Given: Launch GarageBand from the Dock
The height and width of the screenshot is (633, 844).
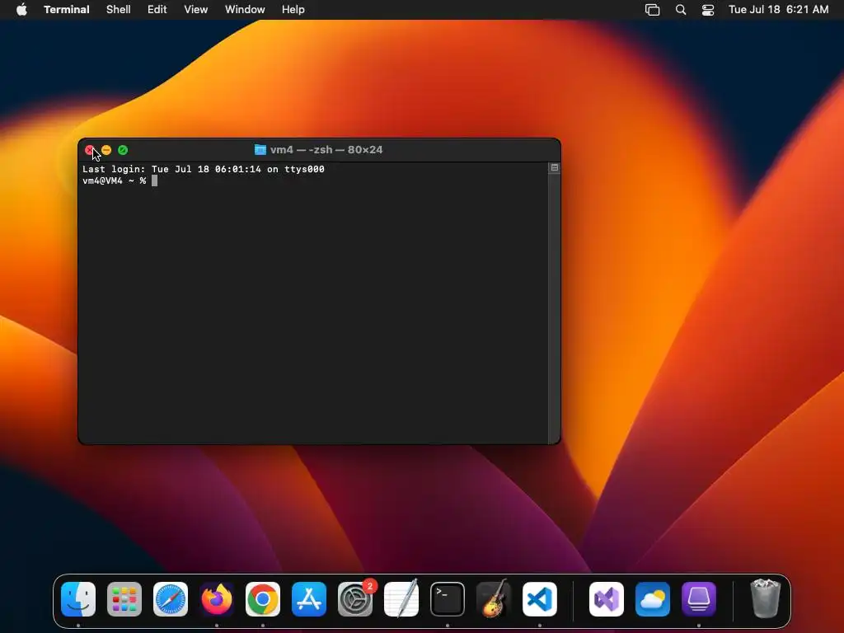Looking at the screenshot, I should (494, 599).
